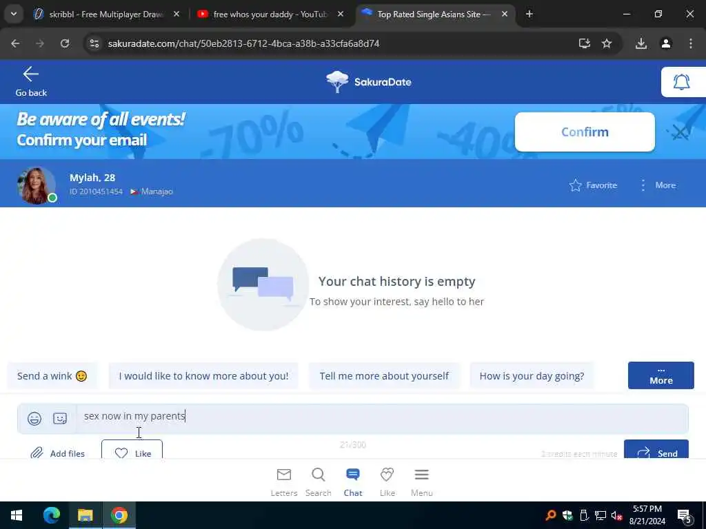Click the browser forward arrow
The image size is (706, 529).
(40, 43)
